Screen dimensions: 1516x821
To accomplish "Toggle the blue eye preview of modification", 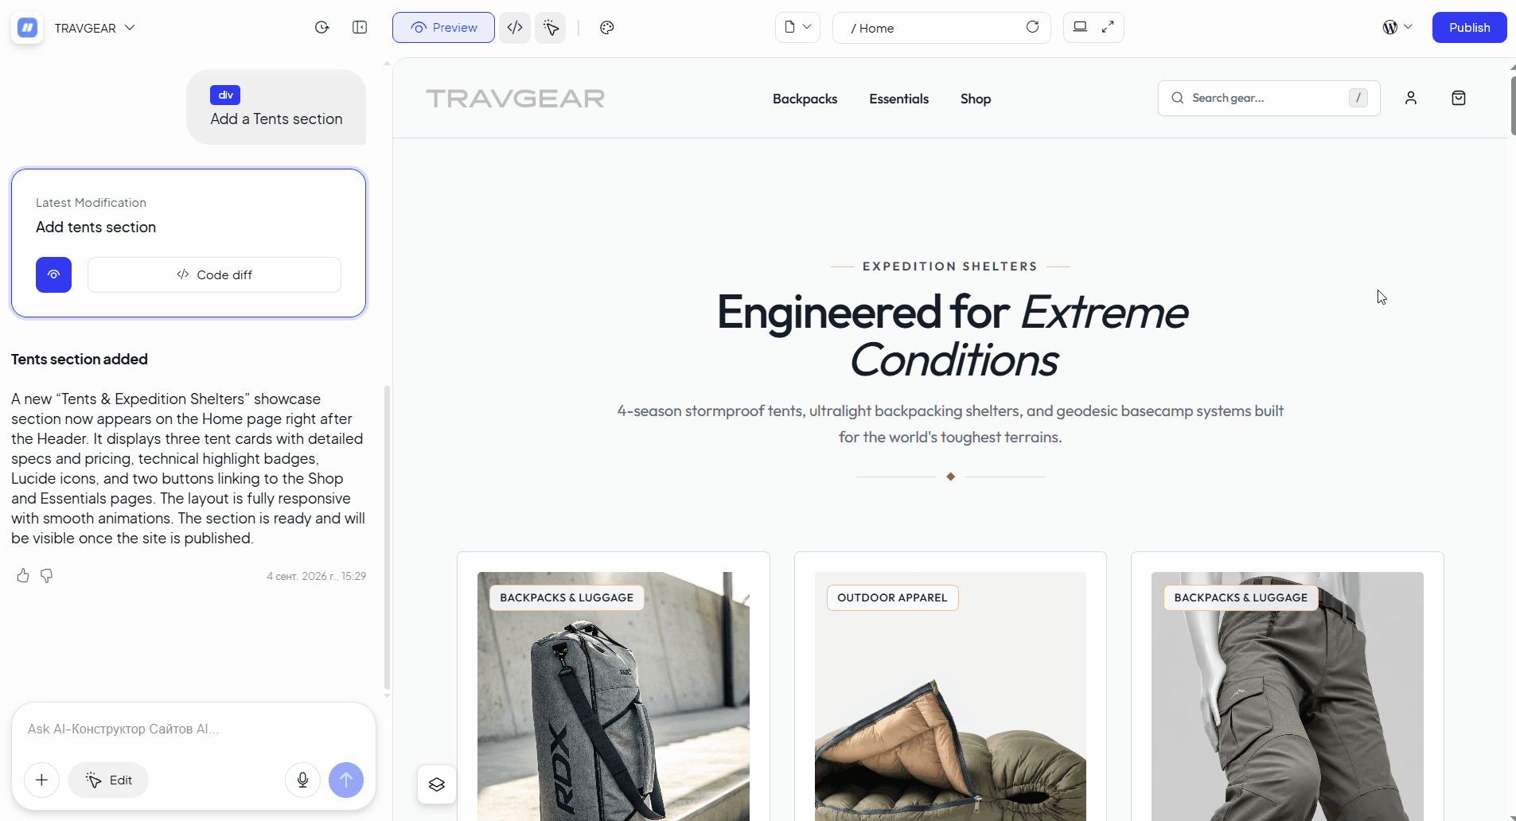I will coord(53,274).
